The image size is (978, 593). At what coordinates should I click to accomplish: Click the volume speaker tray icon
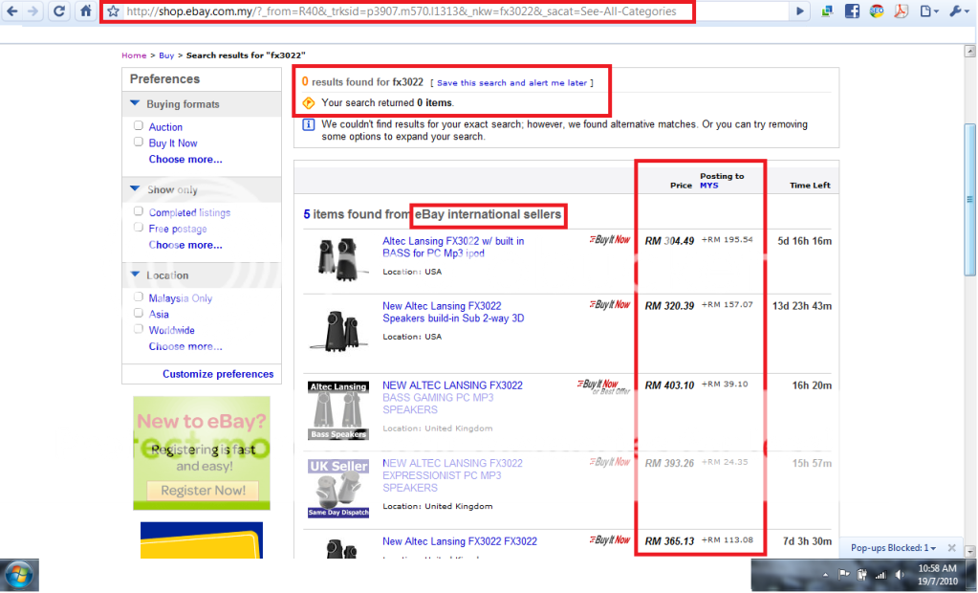click(x=900, y=575)
